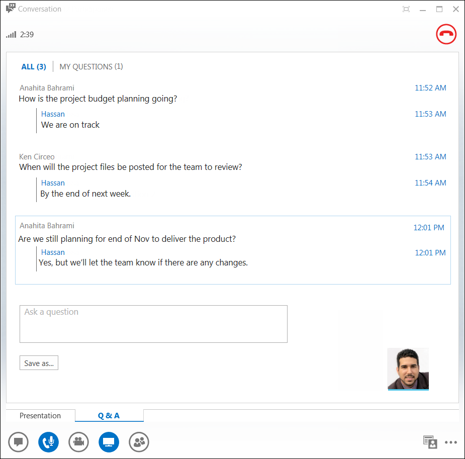
Task: Turn on the video camera
Action: tap(78, 442)
